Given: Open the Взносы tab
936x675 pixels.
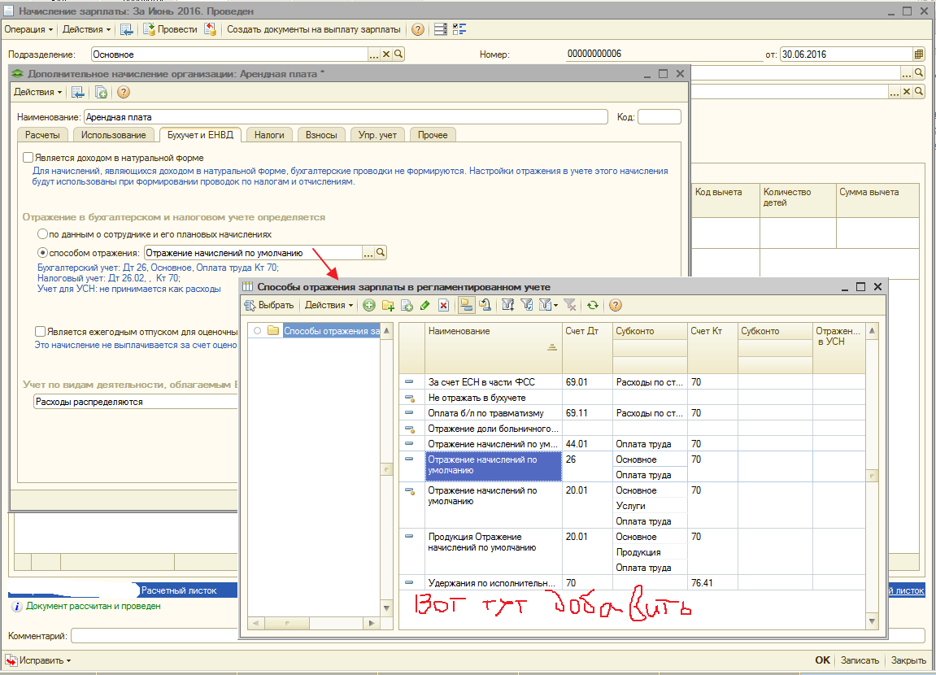Looking at the screenshot, I should [321, 135].
